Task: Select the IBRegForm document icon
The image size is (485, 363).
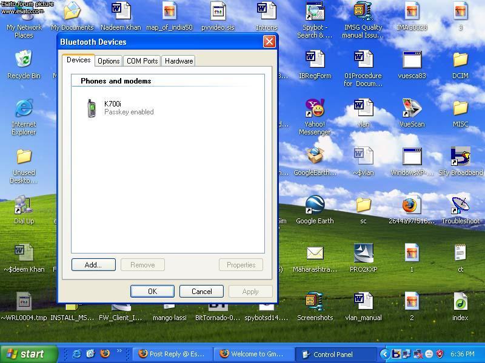Action: [x=315, y=59]
